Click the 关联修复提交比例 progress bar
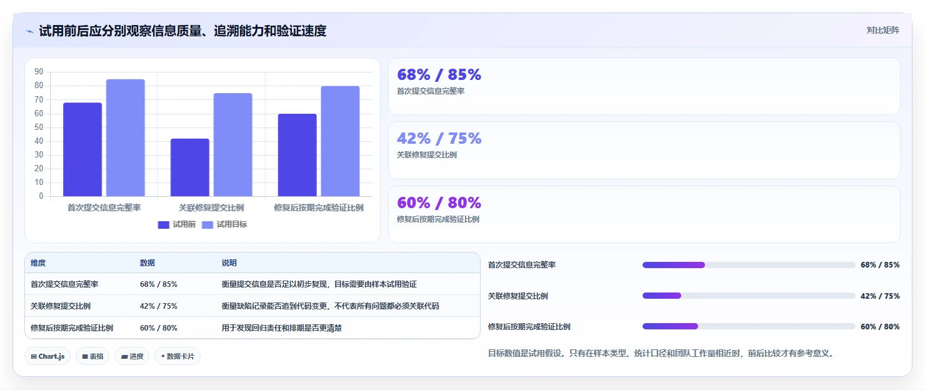 749,296
